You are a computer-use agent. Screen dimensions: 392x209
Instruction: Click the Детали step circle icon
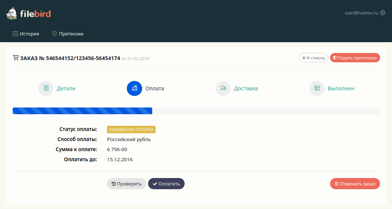pos(46,88)
